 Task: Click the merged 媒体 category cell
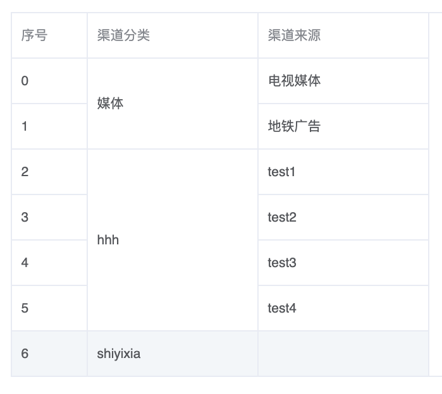coord(173,104)
